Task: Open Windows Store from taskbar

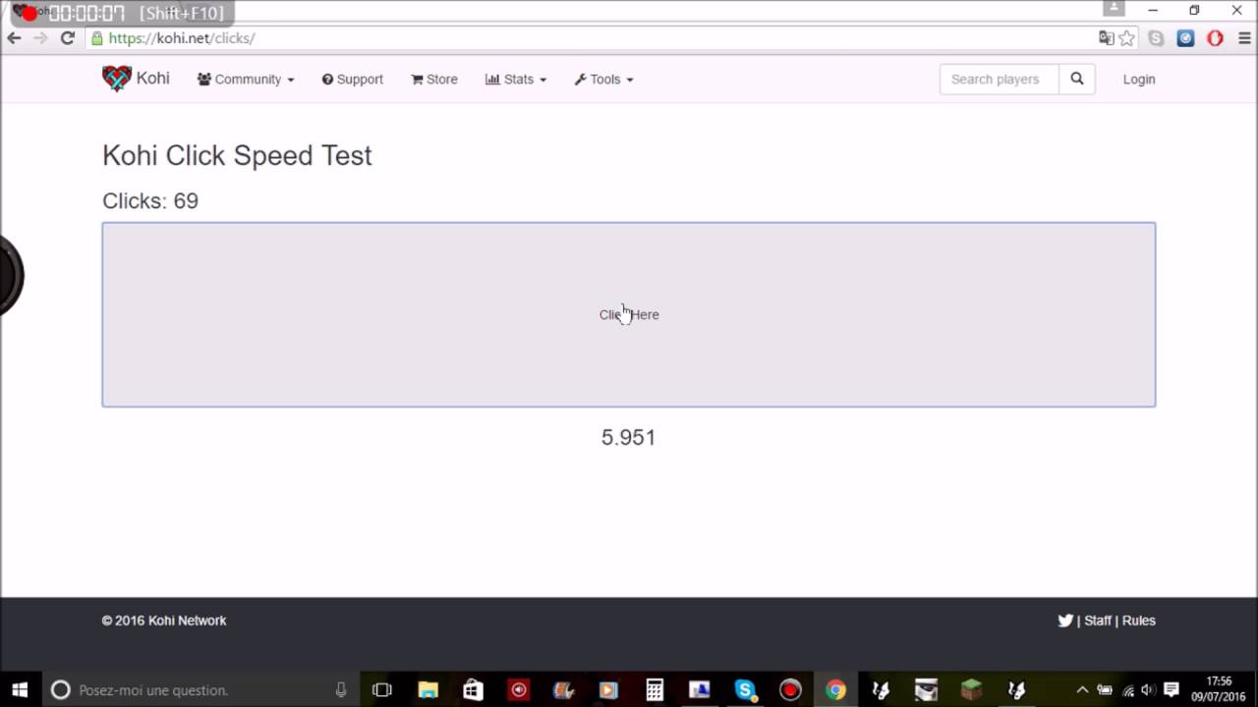Action: [474, 690]
